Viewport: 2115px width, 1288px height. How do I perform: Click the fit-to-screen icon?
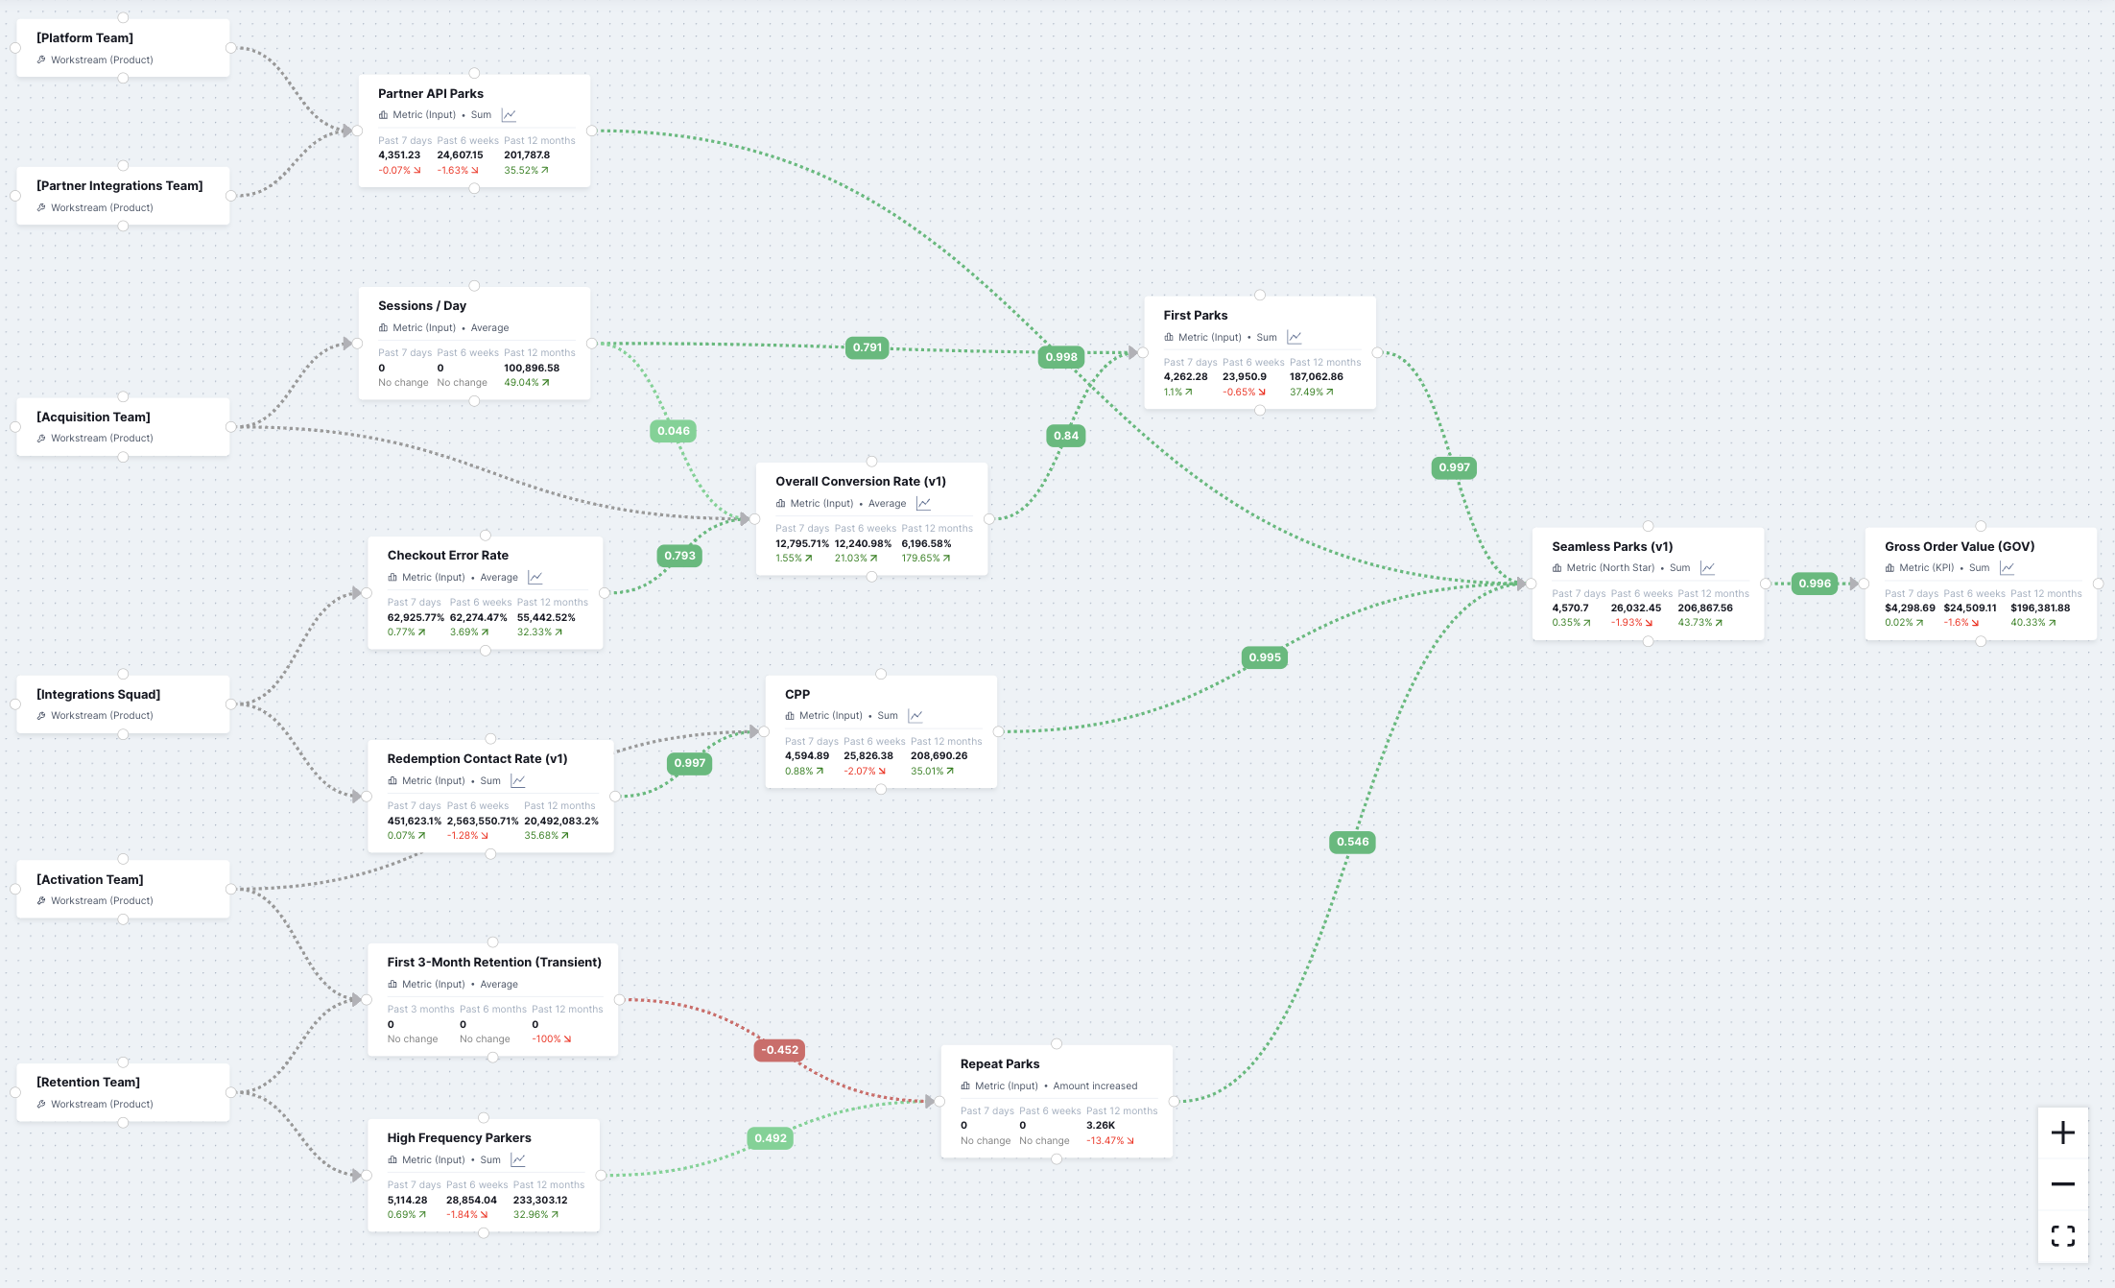2062,1236
